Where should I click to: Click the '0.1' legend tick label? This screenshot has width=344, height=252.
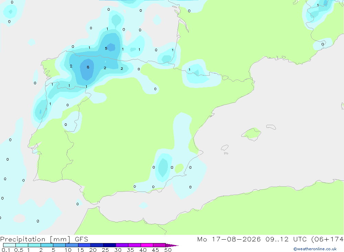[6, 250]
